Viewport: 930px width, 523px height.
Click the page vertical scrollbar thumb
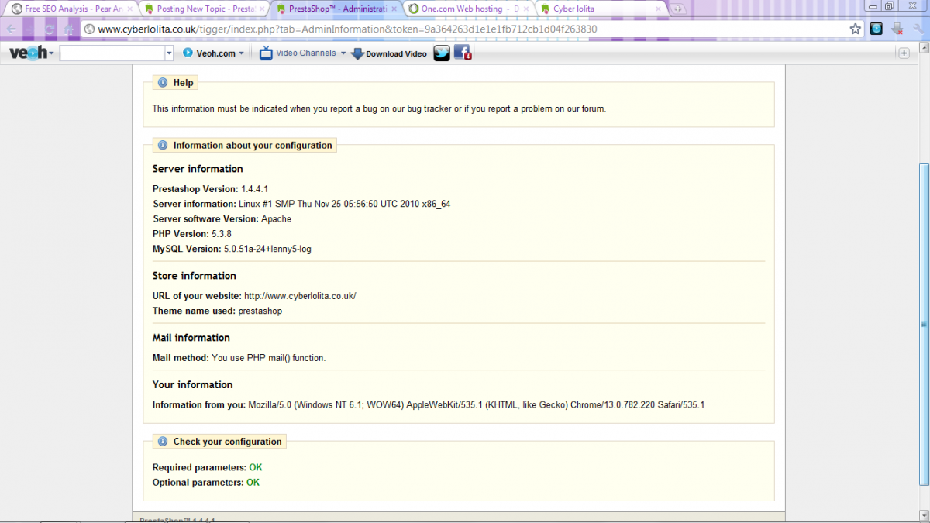[923, 324]
